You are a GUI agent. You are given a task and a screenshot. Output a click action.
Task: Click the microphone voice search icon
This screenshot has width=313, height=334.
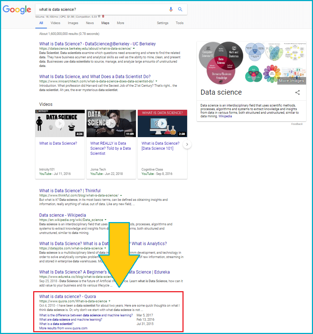171,9
